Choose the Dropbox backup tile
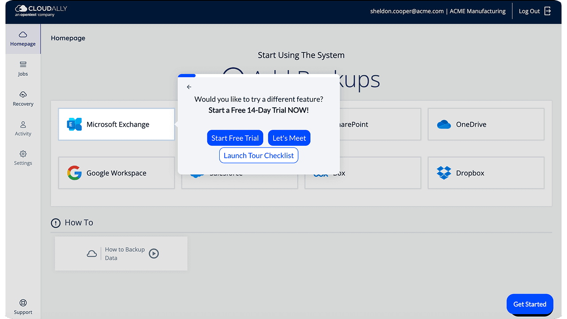 pos(485,173)
